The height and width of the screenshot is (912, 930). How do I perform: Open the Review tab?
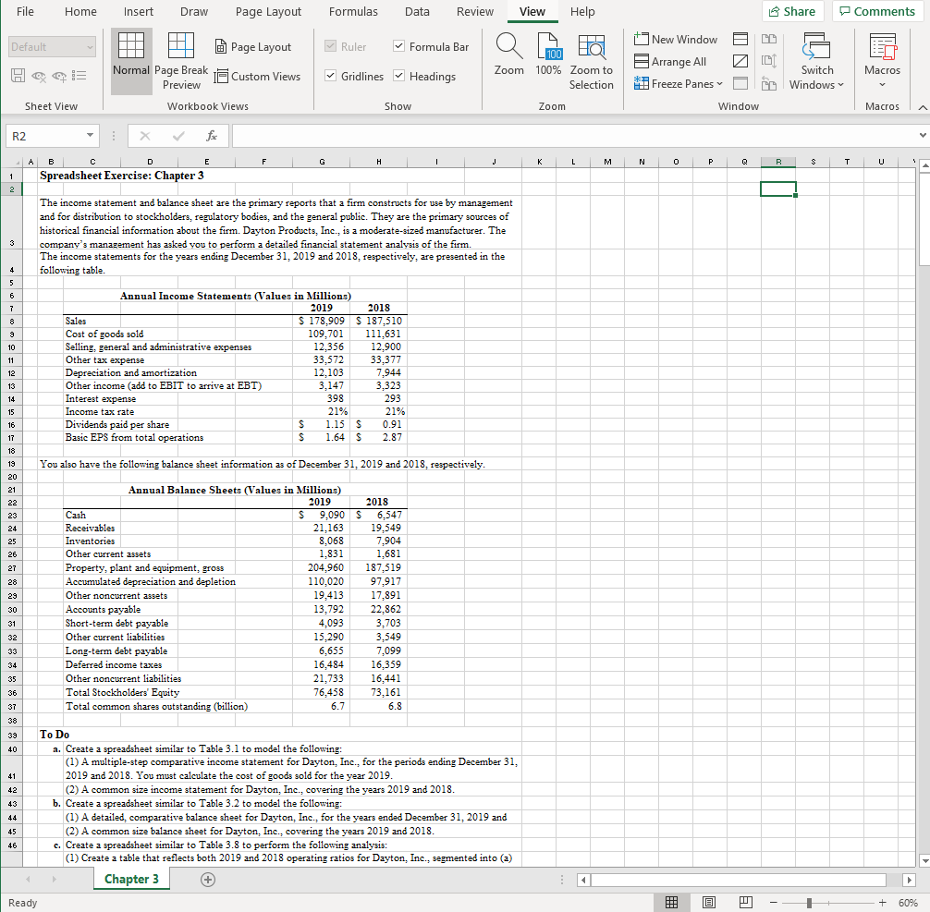(x=474, y=12)
